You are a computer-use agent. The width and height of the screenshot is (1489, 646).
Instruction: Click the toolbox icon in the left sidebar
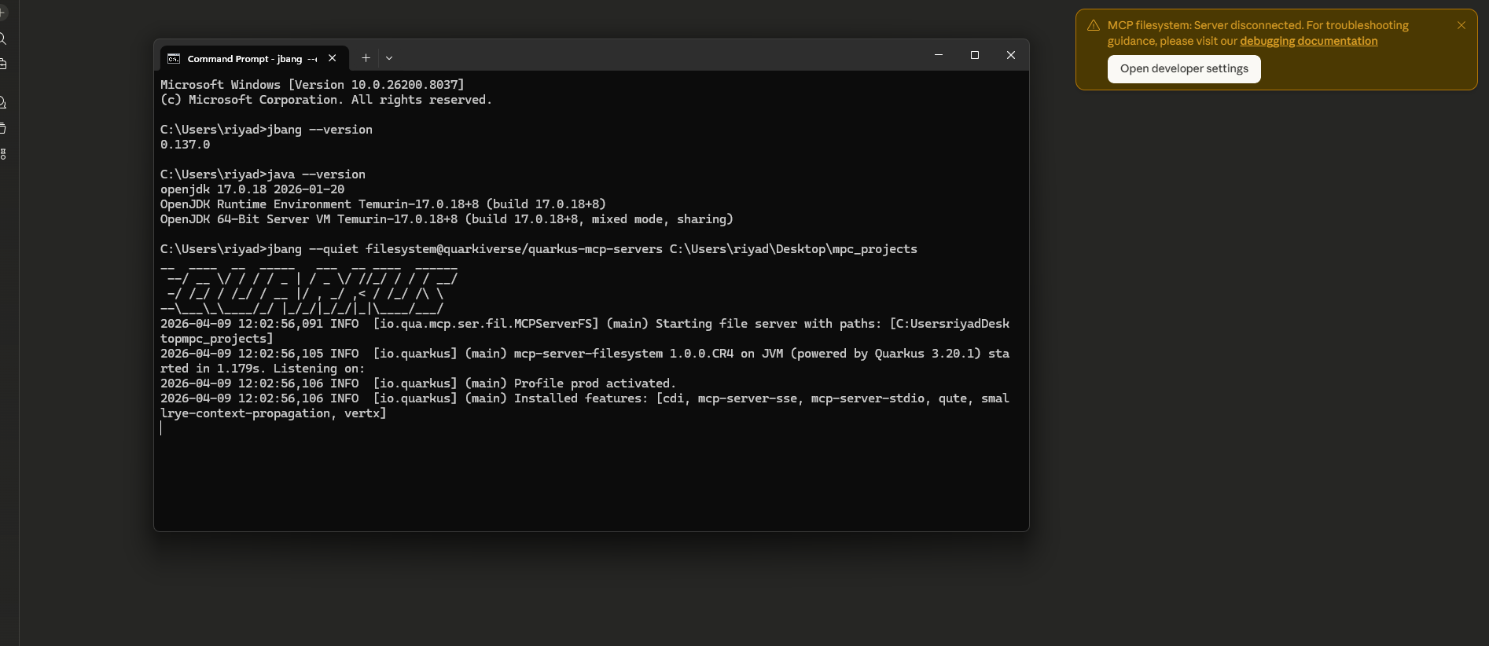(x=2, y=64)
